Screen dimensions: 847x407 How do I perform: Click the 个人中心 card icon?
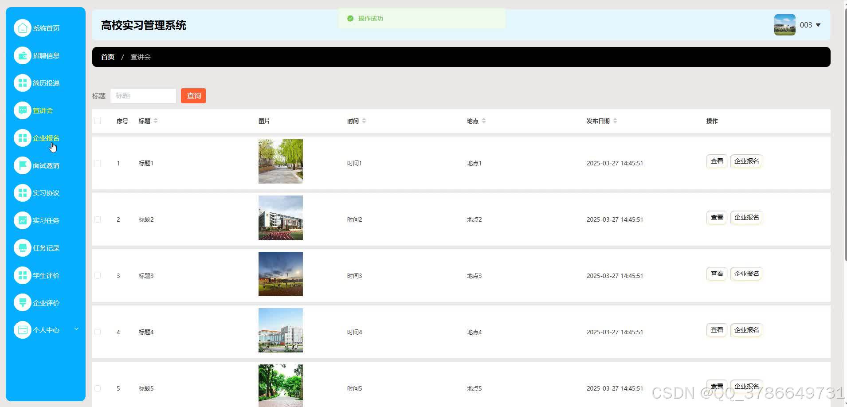(23, 330)
